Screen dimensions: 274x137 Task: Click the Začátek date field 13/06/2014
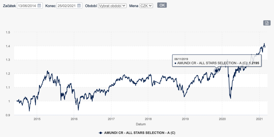30,6
